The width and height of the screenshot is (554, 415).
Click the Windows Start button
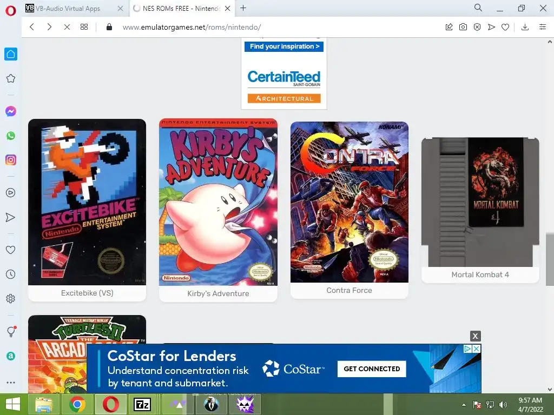tap(13, 404)
